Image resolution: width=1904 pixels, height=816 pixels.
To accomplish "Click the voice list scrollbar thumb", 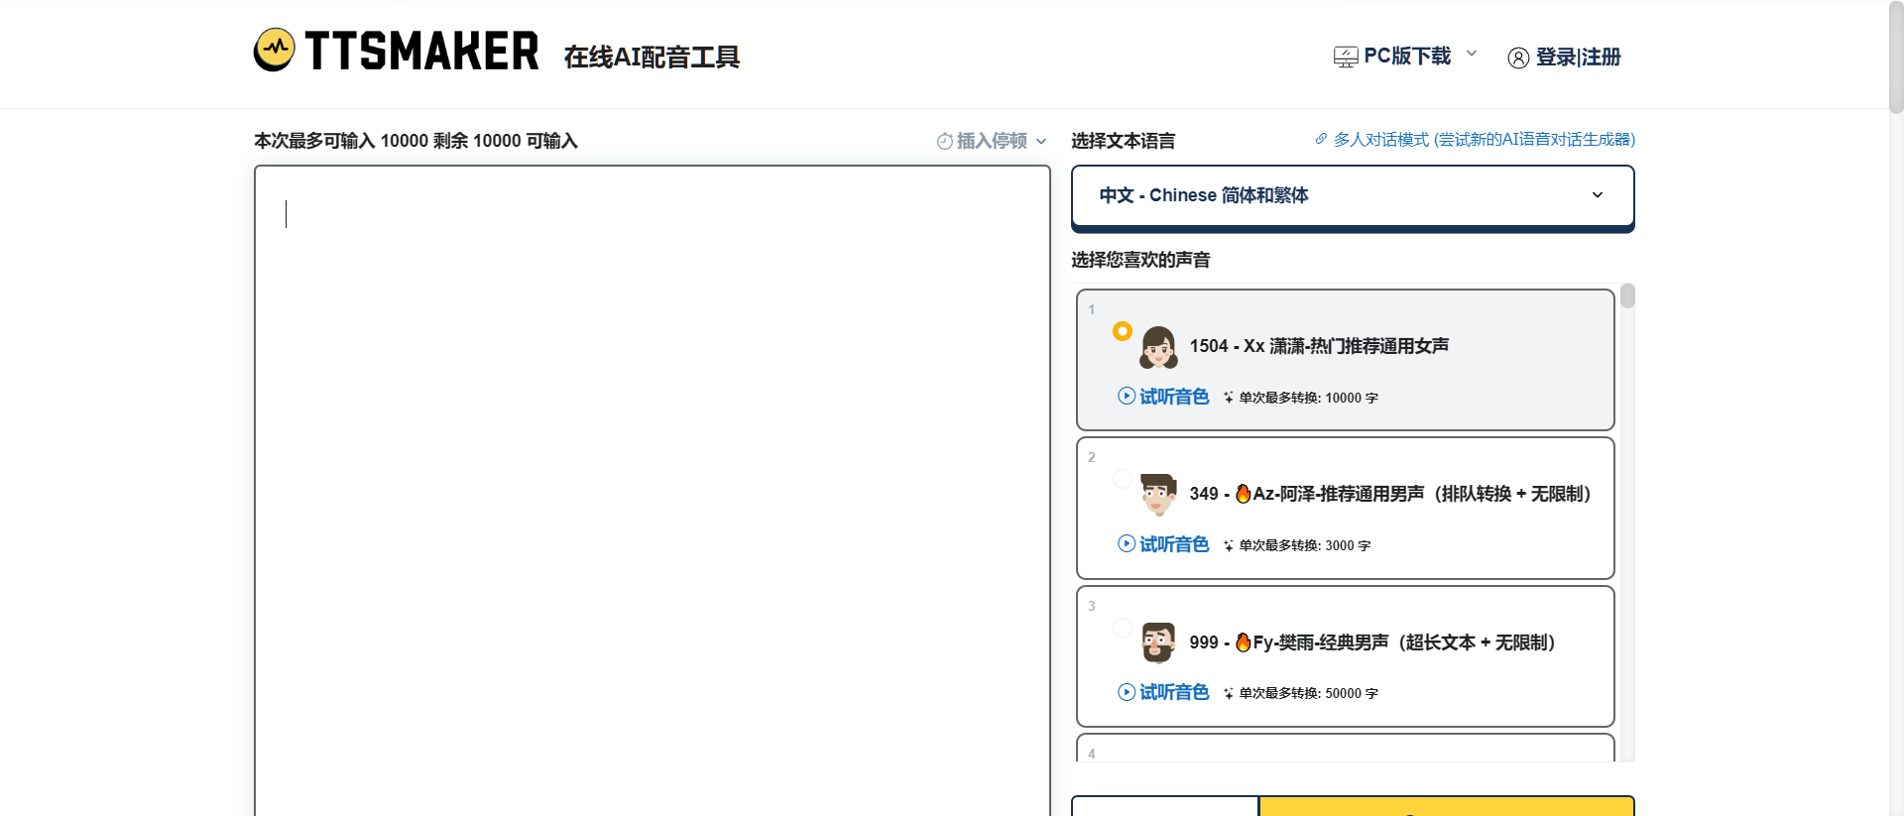I will click(x=1627, y=296).
